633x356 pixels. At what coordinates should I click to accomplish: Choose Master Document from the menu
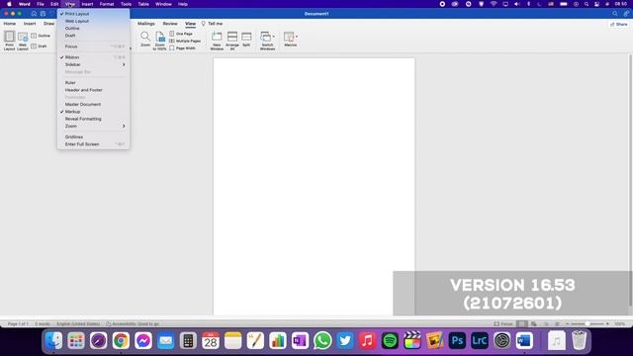coord(93,104)
